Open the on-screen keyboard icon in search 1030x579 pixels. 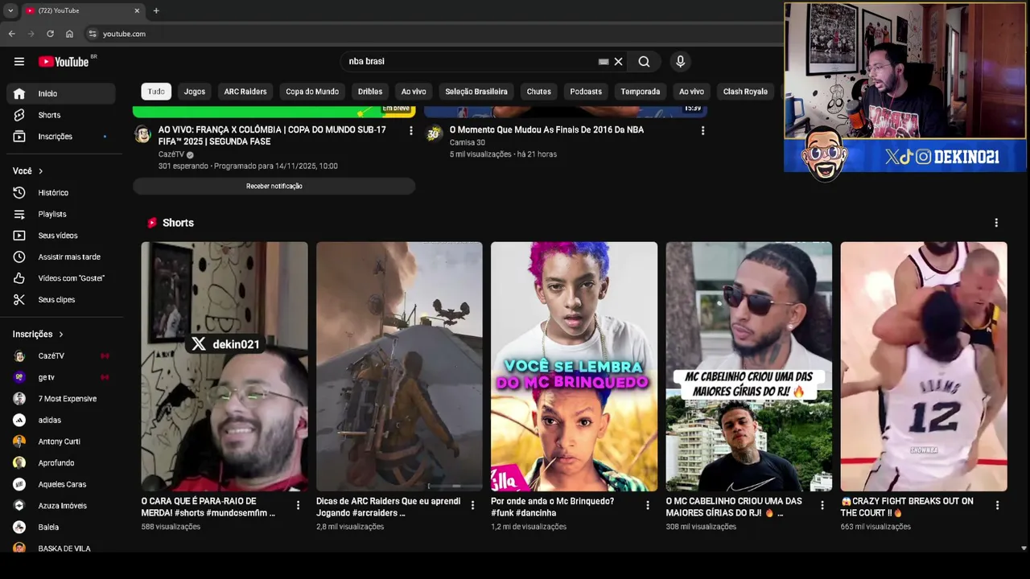[604, 61]
